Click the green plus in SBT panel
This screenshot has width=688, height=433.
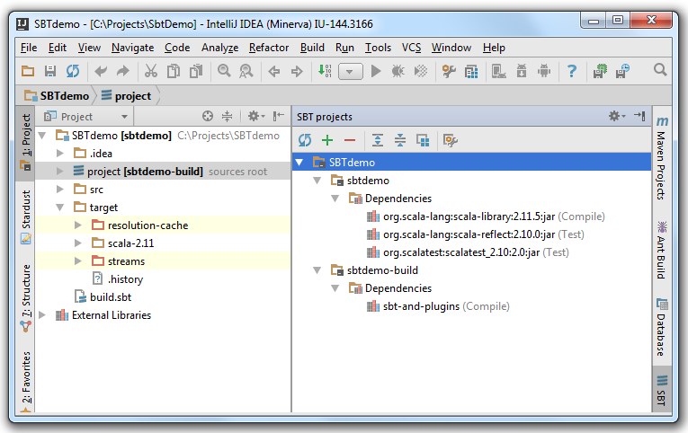point(327,140)
